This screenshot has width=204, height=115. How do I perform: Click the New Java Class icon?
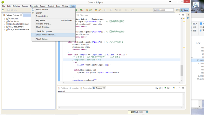tap(91, 10)
